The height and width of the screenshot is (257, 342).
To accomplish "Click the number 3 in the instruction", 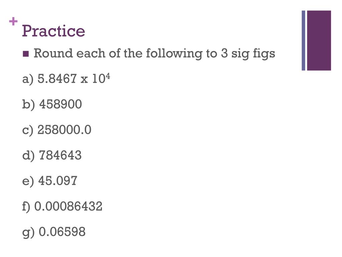I will tap(224, 54).
